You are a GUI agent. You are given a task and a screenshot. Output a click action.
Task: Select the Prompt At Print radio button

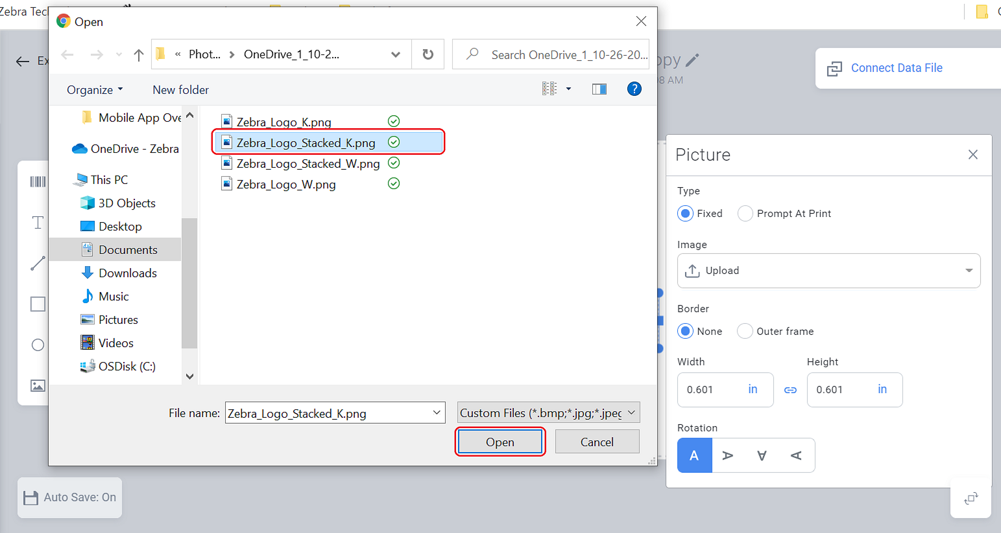(745, 213)
